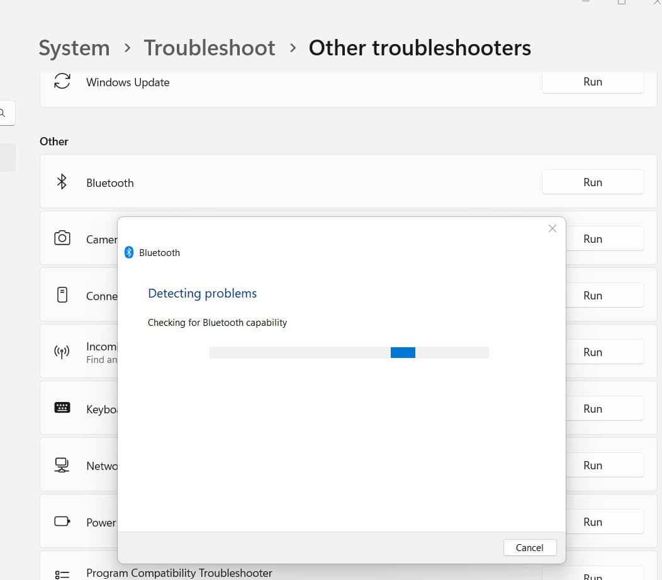Image resolution: width=662 pixels, height=580 pixels.
Task: Close the Bluetooth troubleshooter dialog
Action: click(x=553, y=228)
